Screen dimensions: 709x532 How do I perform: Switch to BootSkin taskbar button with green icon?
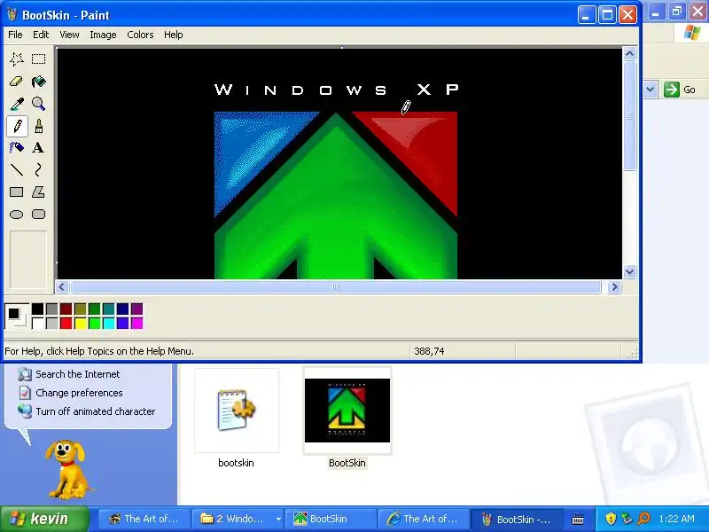click(x=331, y=519)
